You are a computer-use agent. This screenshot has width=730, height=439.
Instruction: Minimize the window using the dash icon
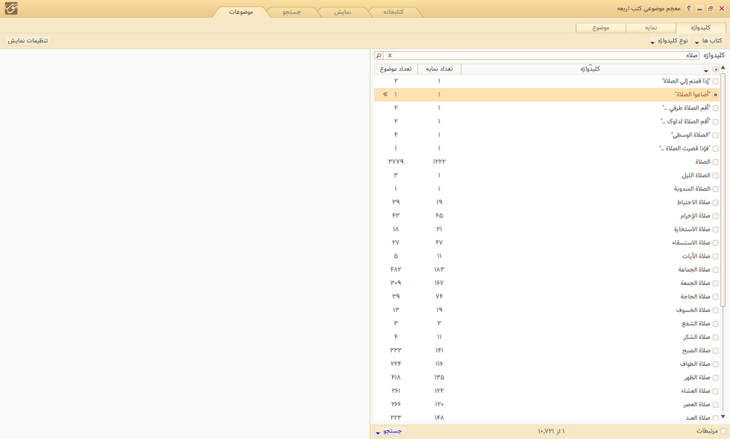[x=699, y=8]
